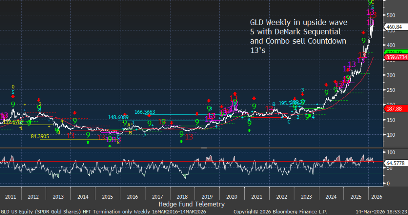
Task: Click the red down arrow above the 2012 high
Action: [x=39, y=100]
